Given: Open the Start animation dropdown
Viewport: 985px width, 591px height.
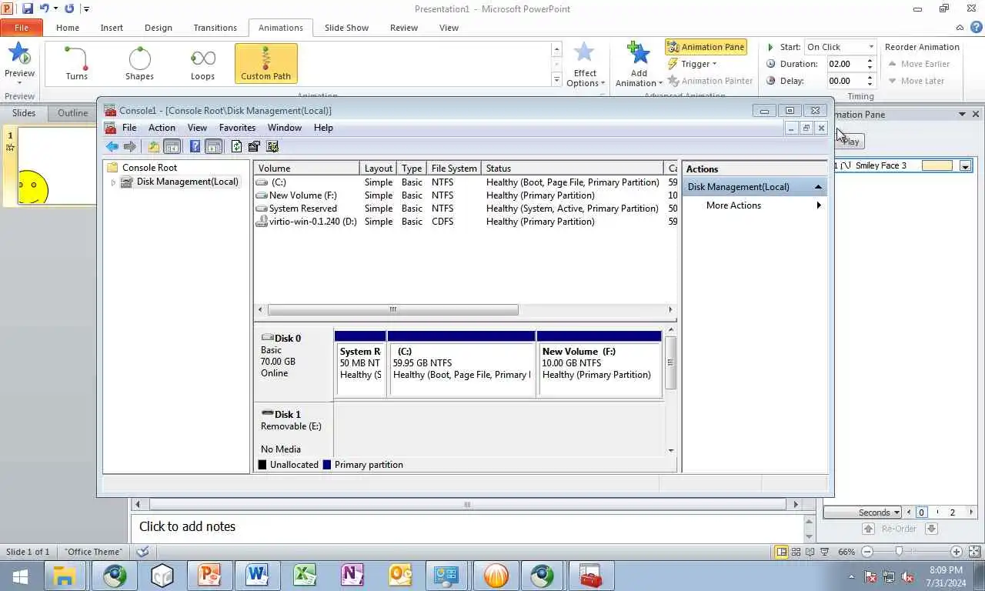Looking at the screenshot, I should coord(870,47).
